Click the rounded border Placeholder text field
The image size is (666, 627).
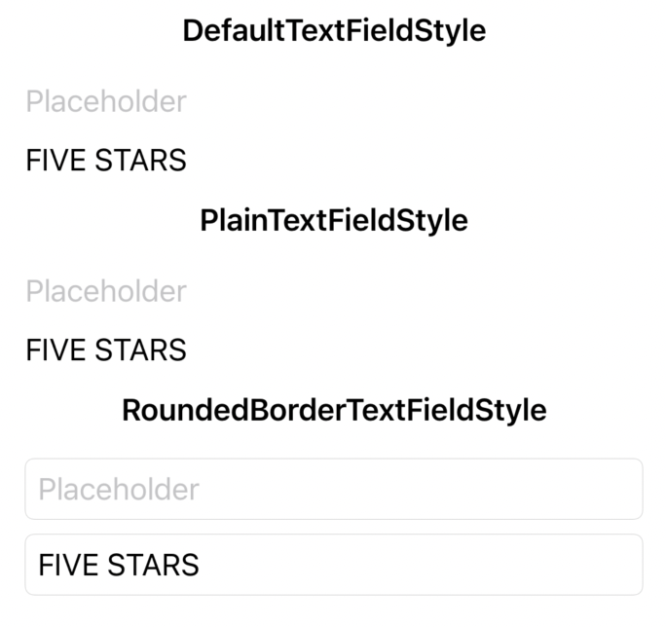click(334, 489)
